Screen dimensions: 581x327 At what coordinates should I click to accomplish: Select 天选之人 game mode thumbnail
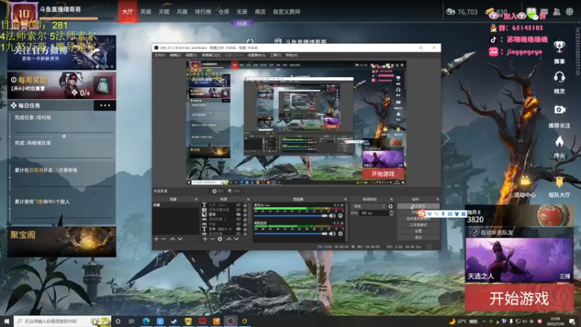[x=519, y=260]
